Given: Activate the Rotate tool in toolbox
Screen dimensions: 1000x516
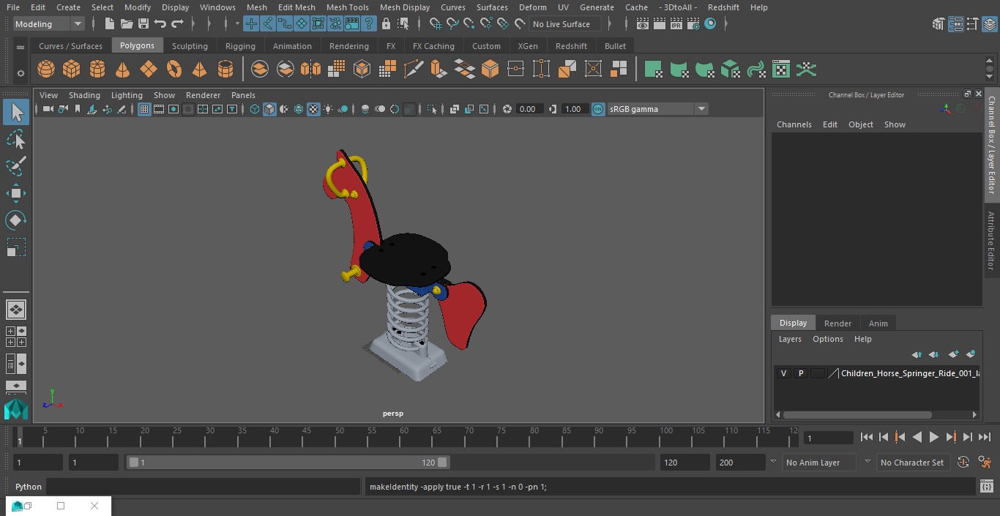Looking at the screenshot, I should click(x=16, y=220).
